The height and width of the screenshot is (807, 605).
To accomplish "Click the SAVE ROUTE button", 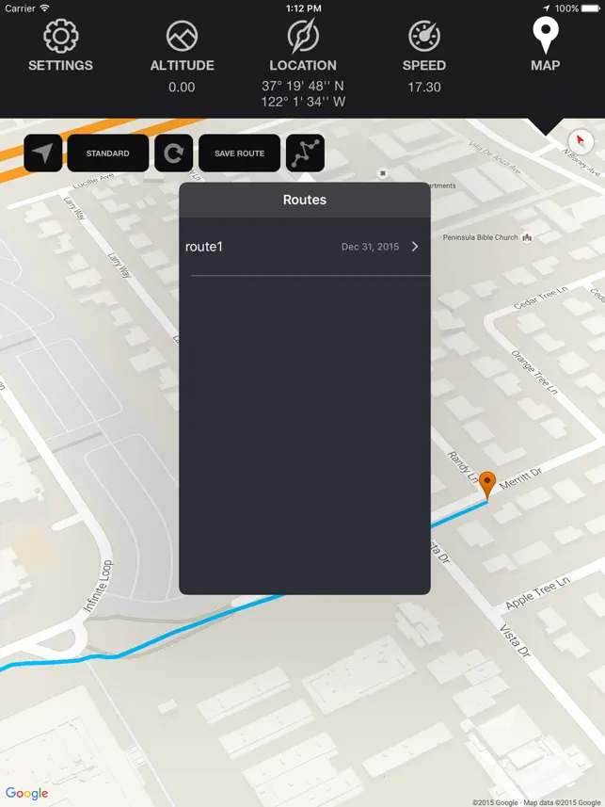I will (x=239, y=153).
